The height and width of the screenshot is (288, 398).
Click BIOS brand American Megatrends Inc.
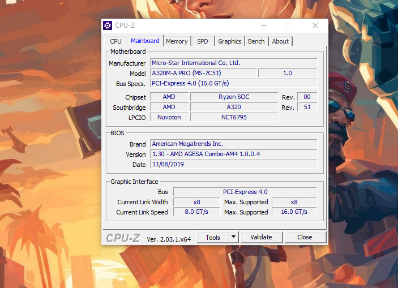pos(233,144)
